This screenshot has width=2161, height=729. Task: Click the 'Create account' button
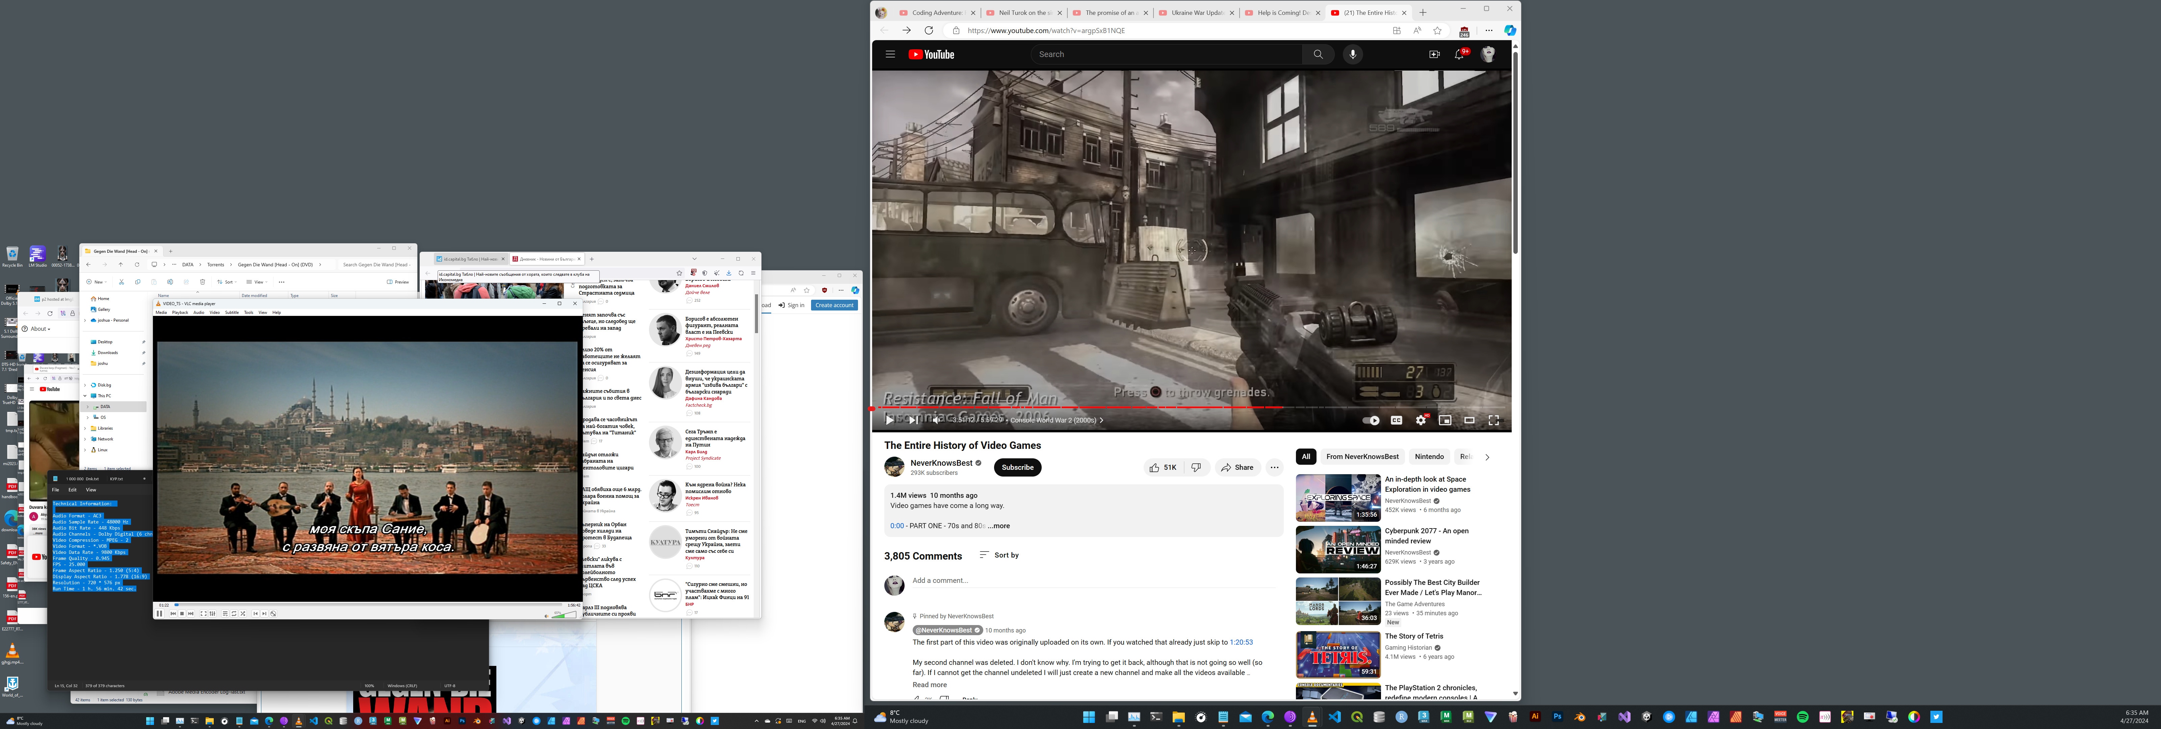[x=835, y=305]
